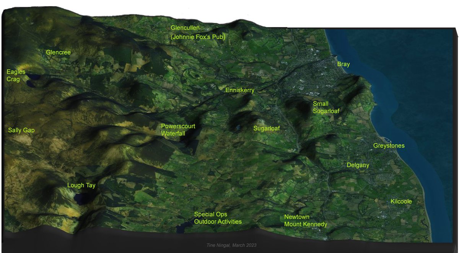Select the Glencree place label

58,52
